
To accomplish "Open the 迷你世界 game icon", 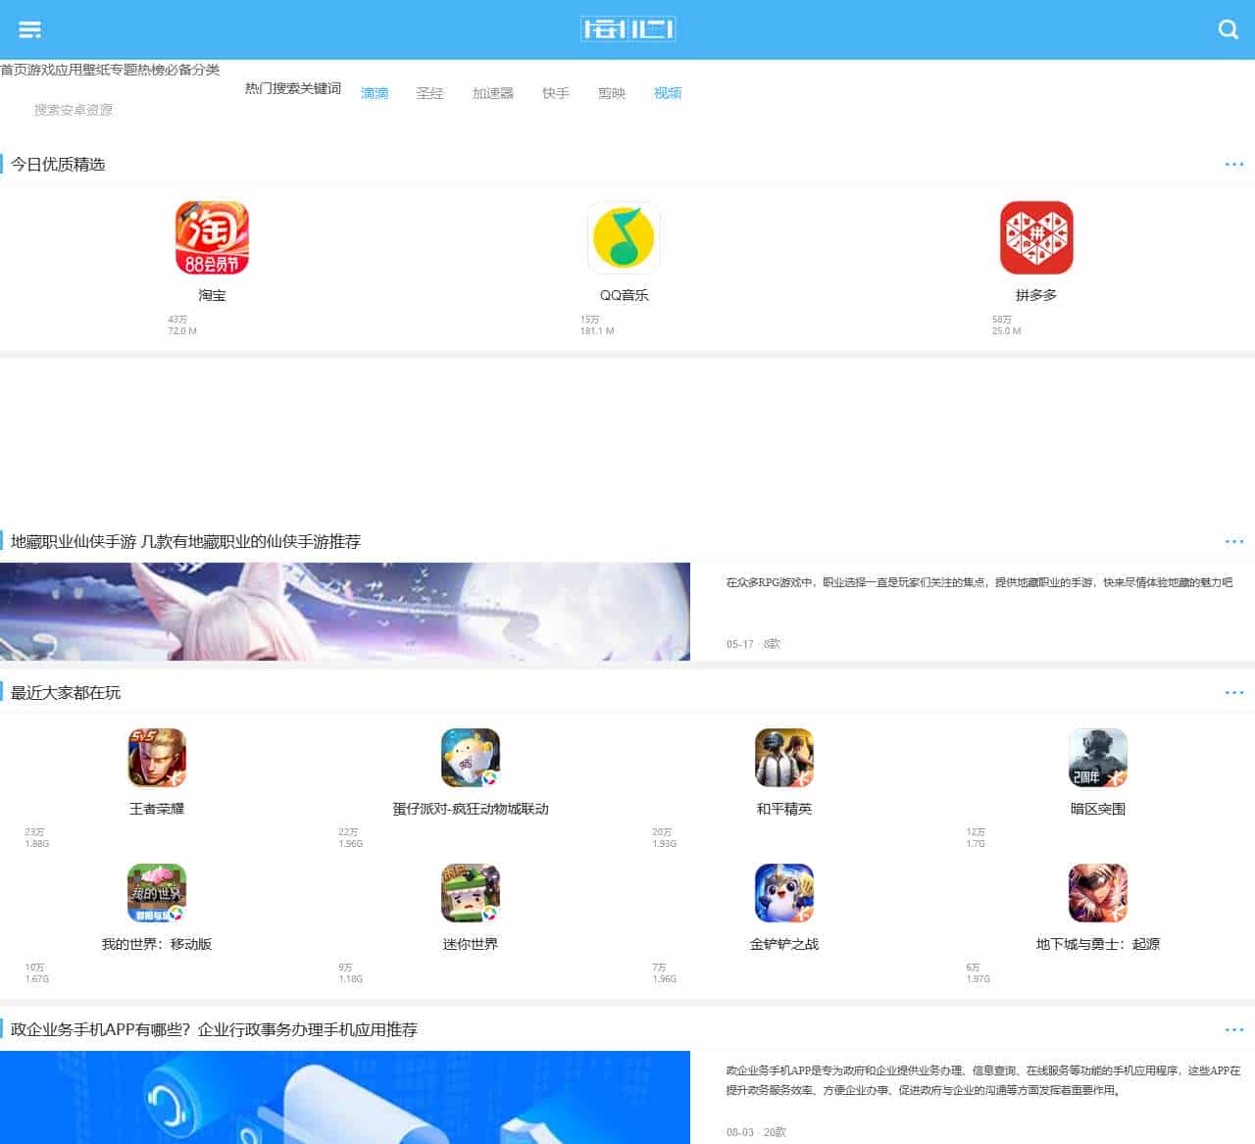I will click(471, 893).
